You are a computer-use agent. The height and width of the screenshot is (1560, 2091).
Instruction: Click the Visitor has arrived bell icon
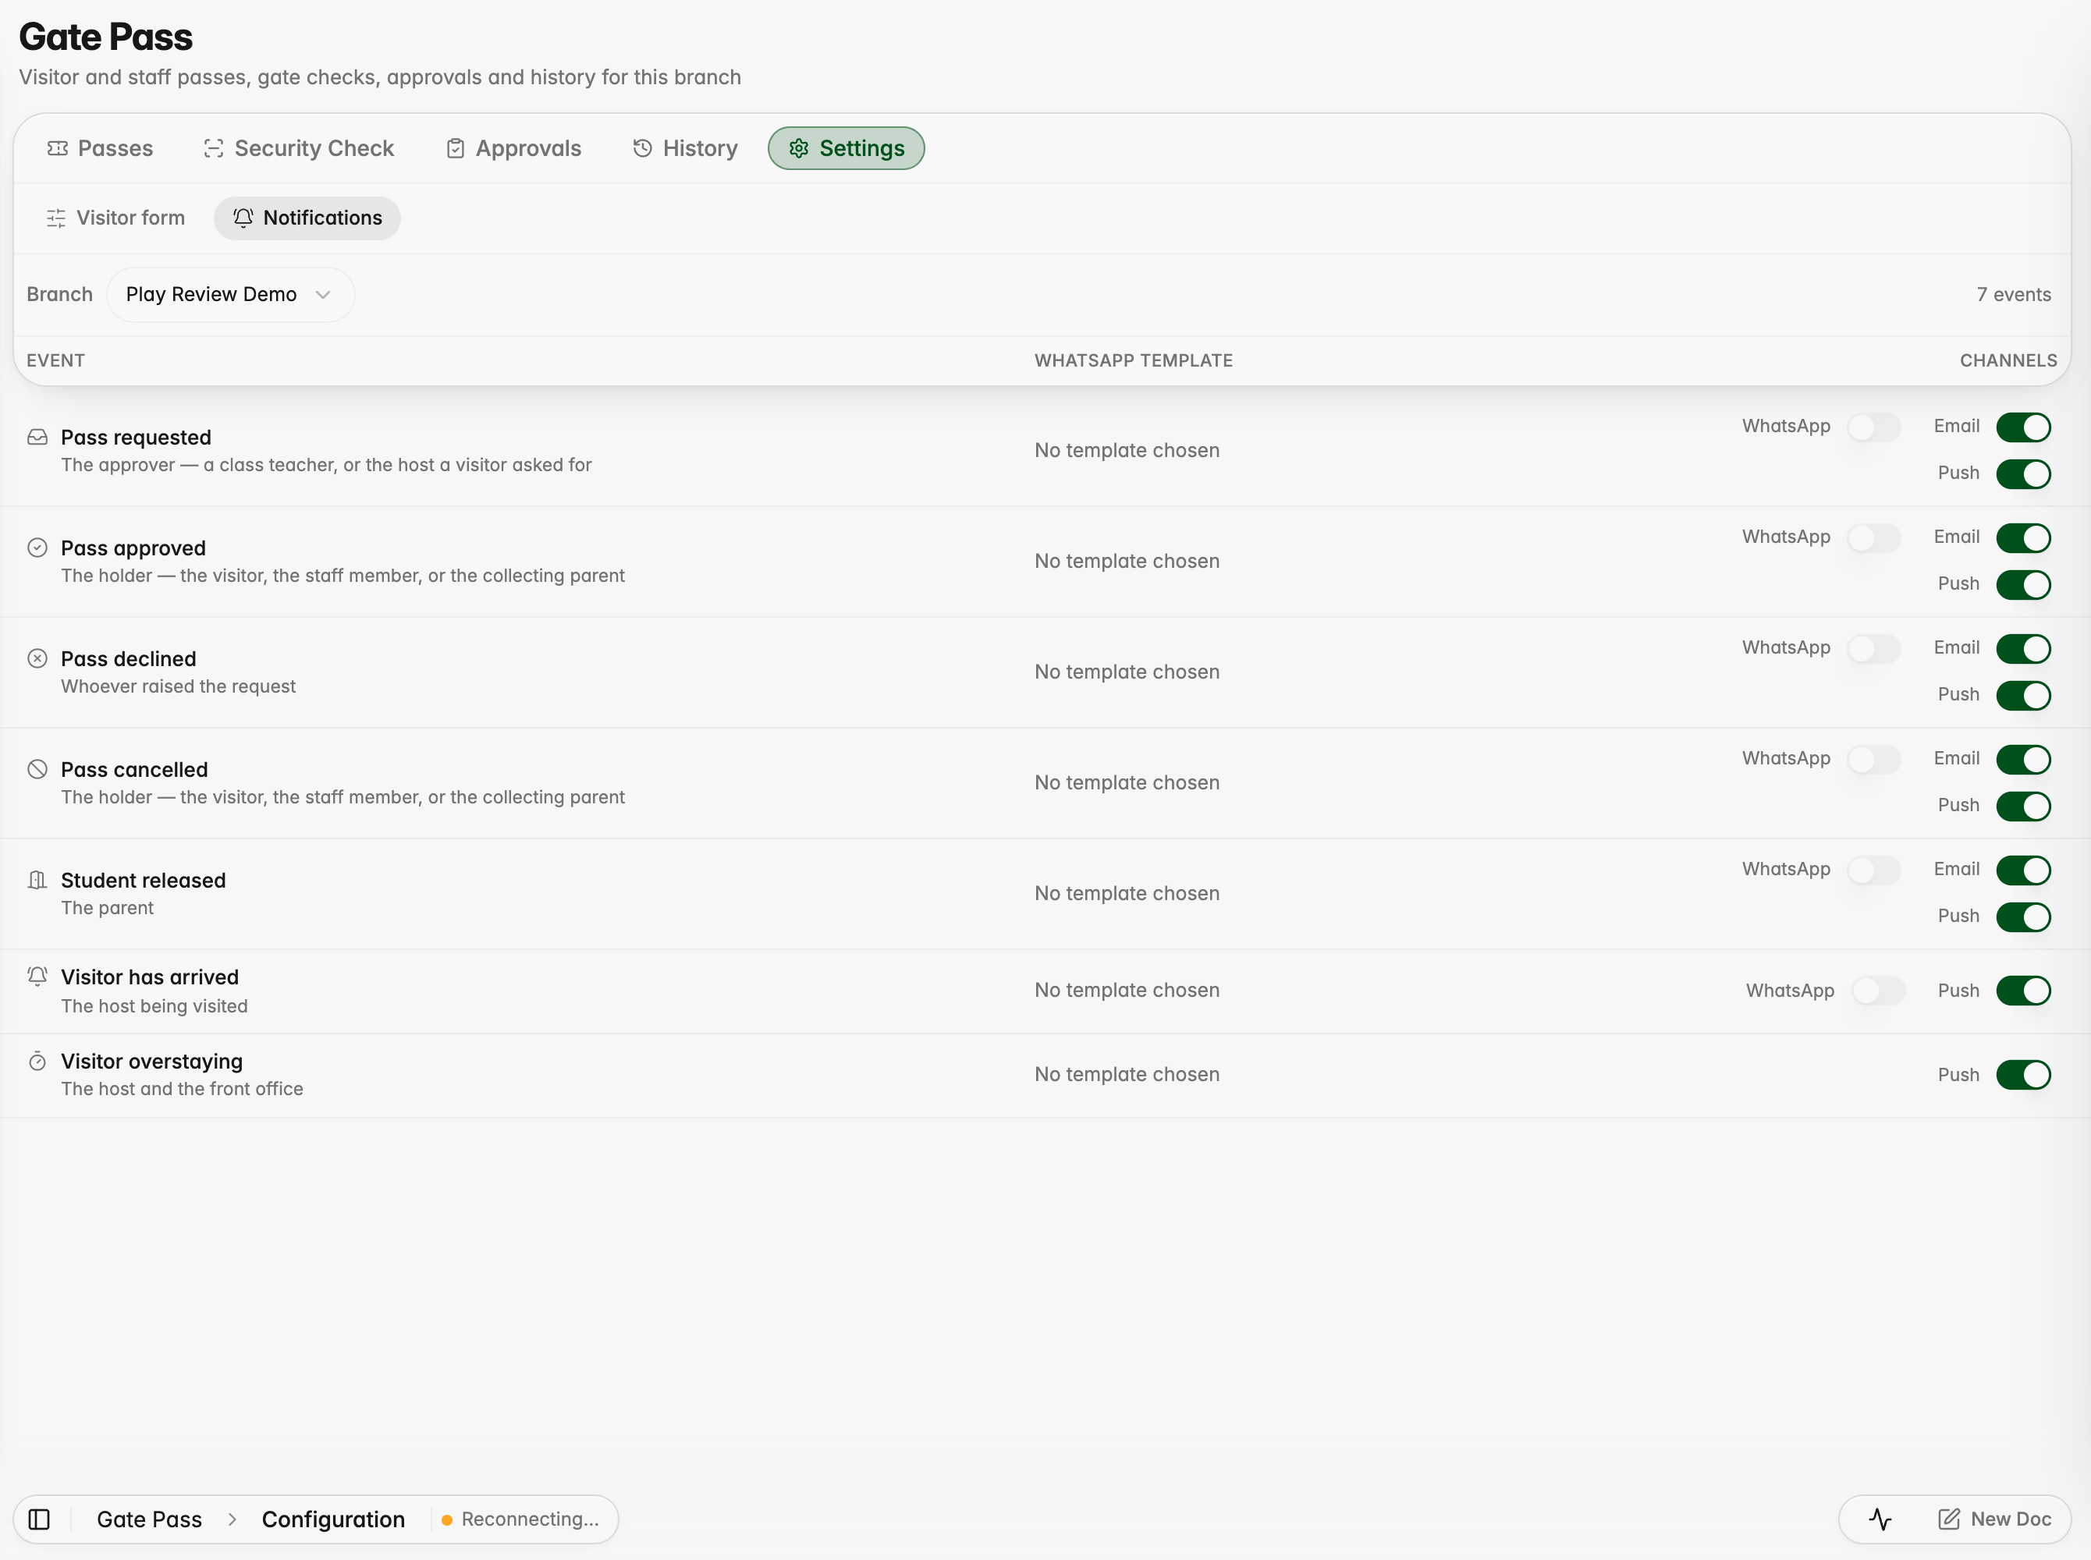pos(37,977)
